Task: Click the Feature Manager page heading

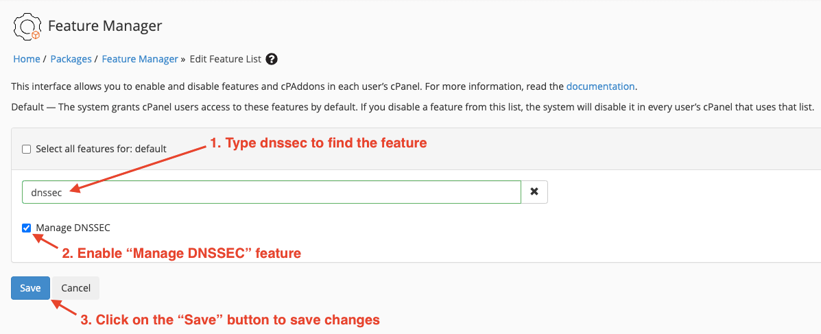Action: tap(105, 25)
